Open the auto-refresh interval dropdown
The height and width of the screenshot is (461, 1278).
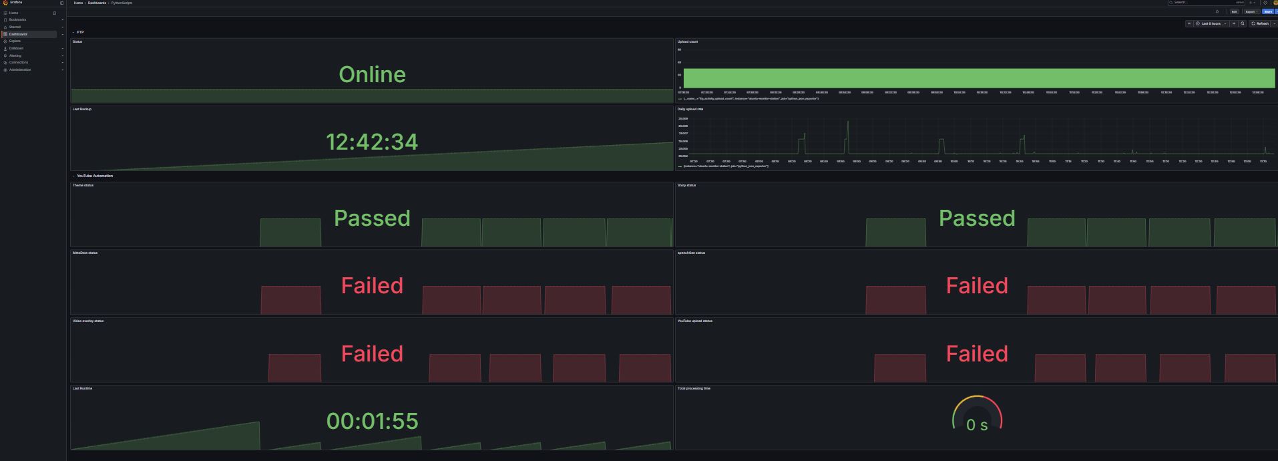tap(1274, 23)
